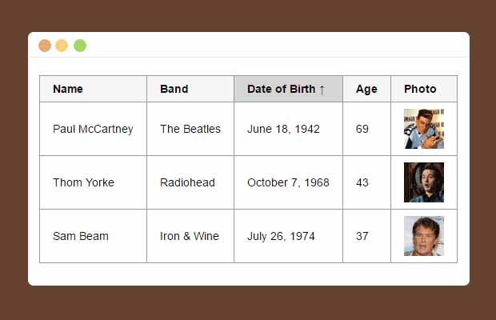Select the Thom Yorke name cell
This screenshot has width=496, height=320.
click(93, 182)
